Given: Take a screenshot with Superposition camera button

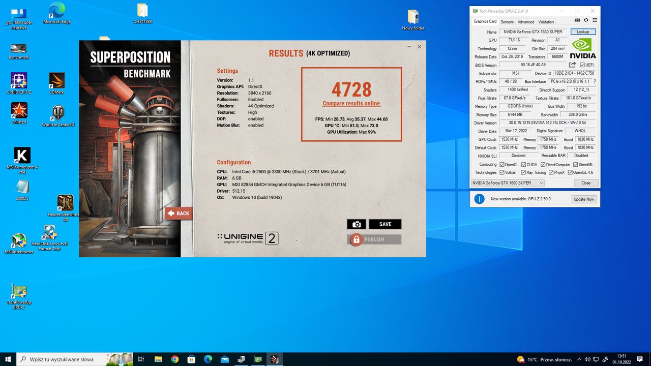Looking at the screenshot, I should [357, 224].
